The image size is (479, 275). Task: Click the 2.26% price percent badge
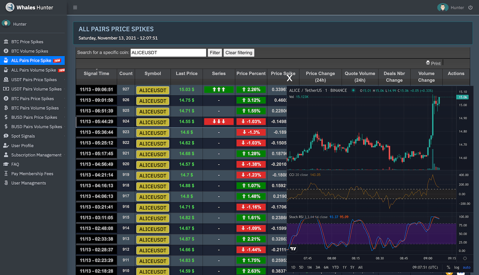[251, 90]
